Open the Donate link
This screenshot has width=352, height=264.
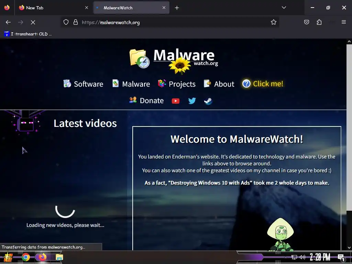click(152, 100)
